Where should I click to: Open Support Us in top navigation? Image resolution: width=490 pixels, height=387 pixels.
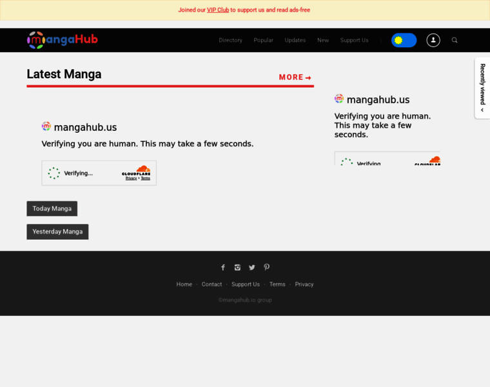354,40
